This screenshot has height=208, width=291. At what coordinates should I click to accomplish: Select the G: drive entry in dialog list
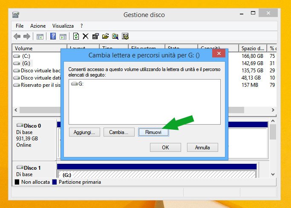pyautogui.click(x=78, y=84)
